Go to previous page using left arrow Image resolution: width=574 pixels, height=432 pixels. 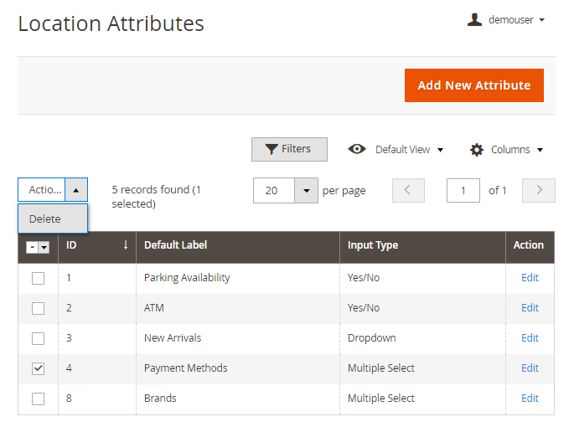pos(408,190)
